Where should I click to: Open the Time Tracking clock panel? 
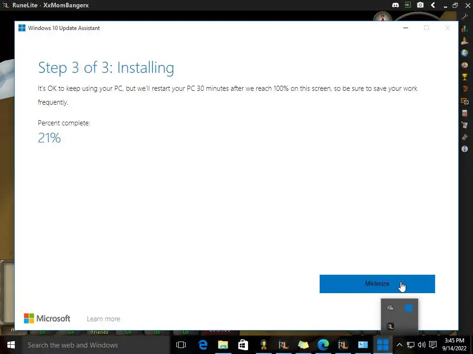coord(465,65)
